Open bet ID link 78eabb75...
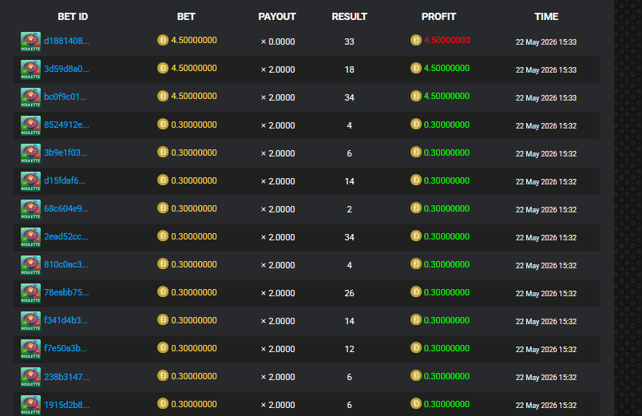 (x=66, y=292)
